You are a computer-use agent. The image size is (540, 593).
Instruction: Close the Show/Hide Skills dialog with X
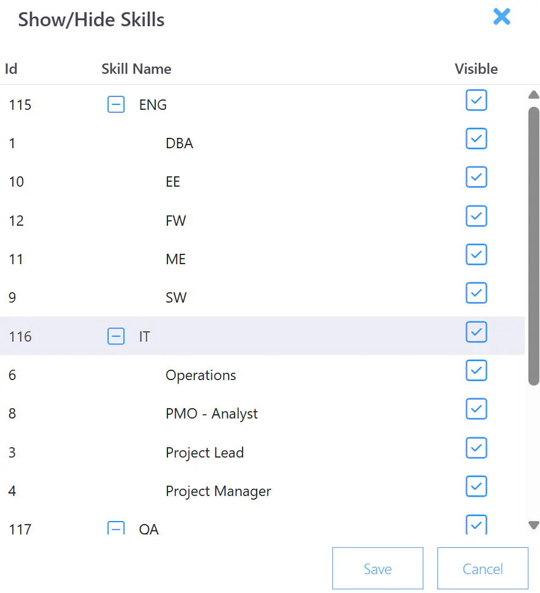(x=502, y=17)
